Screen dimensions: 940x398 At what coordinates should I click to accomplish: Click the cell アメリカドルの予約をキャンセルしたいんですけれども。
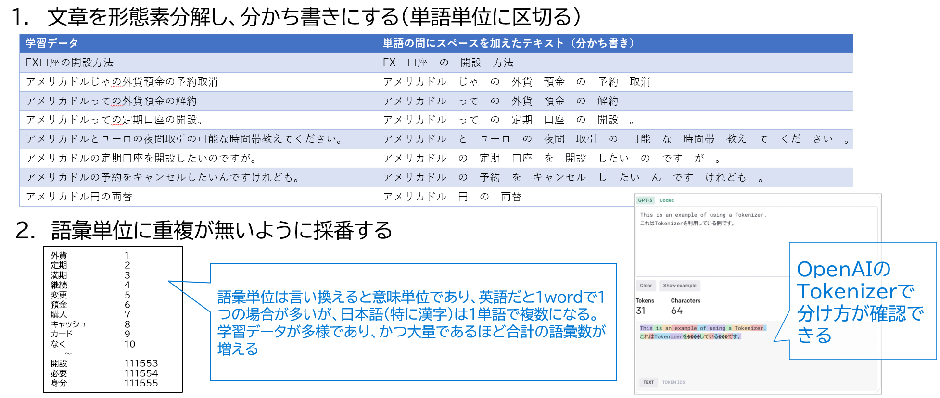click(x=163, y=177)
